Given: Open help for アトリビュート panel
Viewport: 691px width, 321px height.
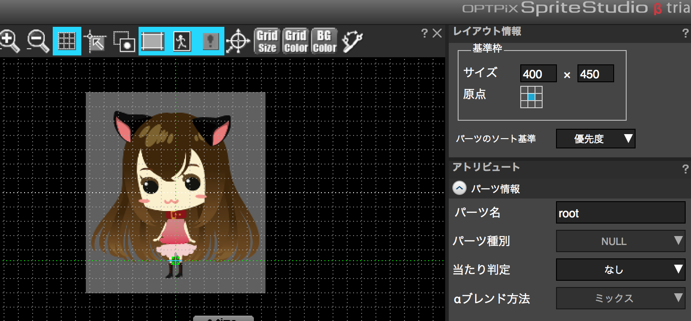Looking at the screenshot, I should (685, 169).
